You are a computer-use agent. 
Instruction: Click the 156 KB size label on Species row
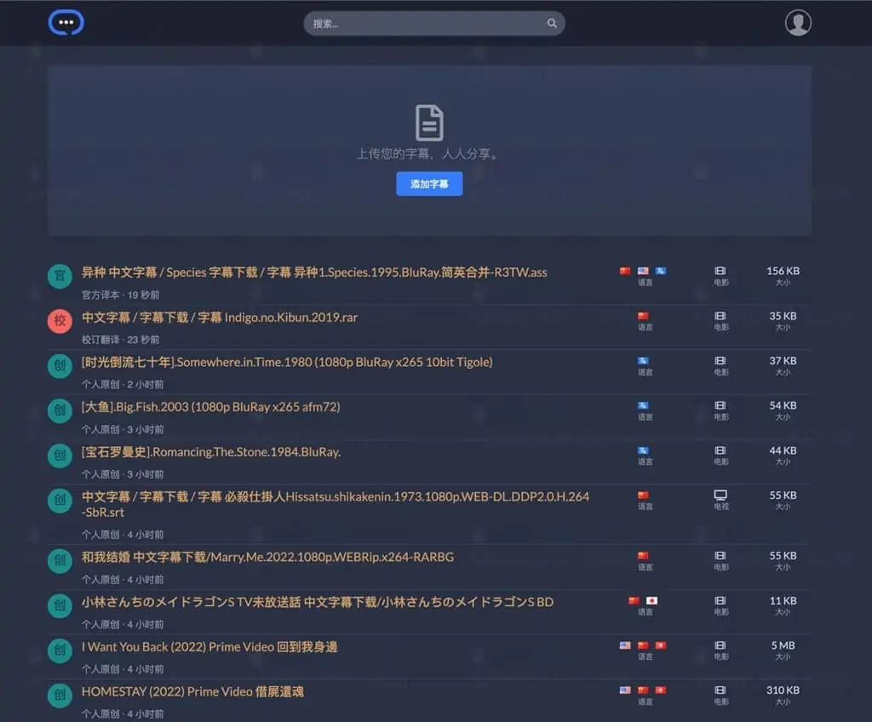click(783, 271)
